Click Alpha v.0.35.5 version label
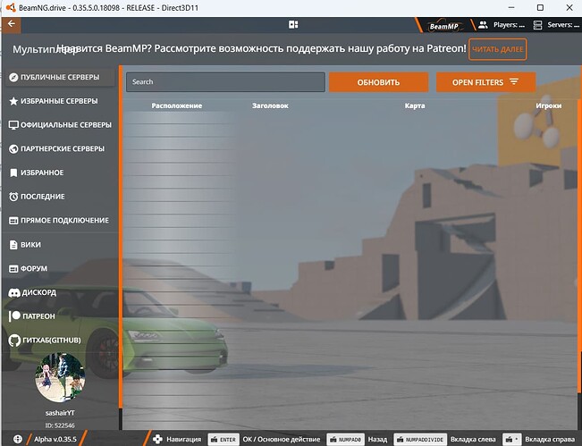This screenshot has width=582, height=446. click(55, 440)
